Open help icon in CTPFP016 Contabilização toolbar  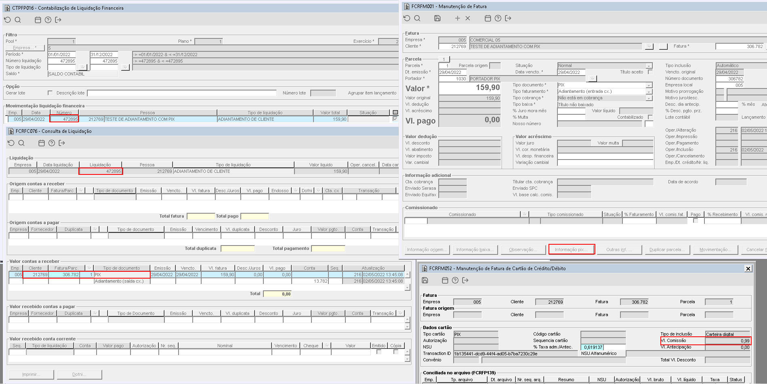(48, 20)
